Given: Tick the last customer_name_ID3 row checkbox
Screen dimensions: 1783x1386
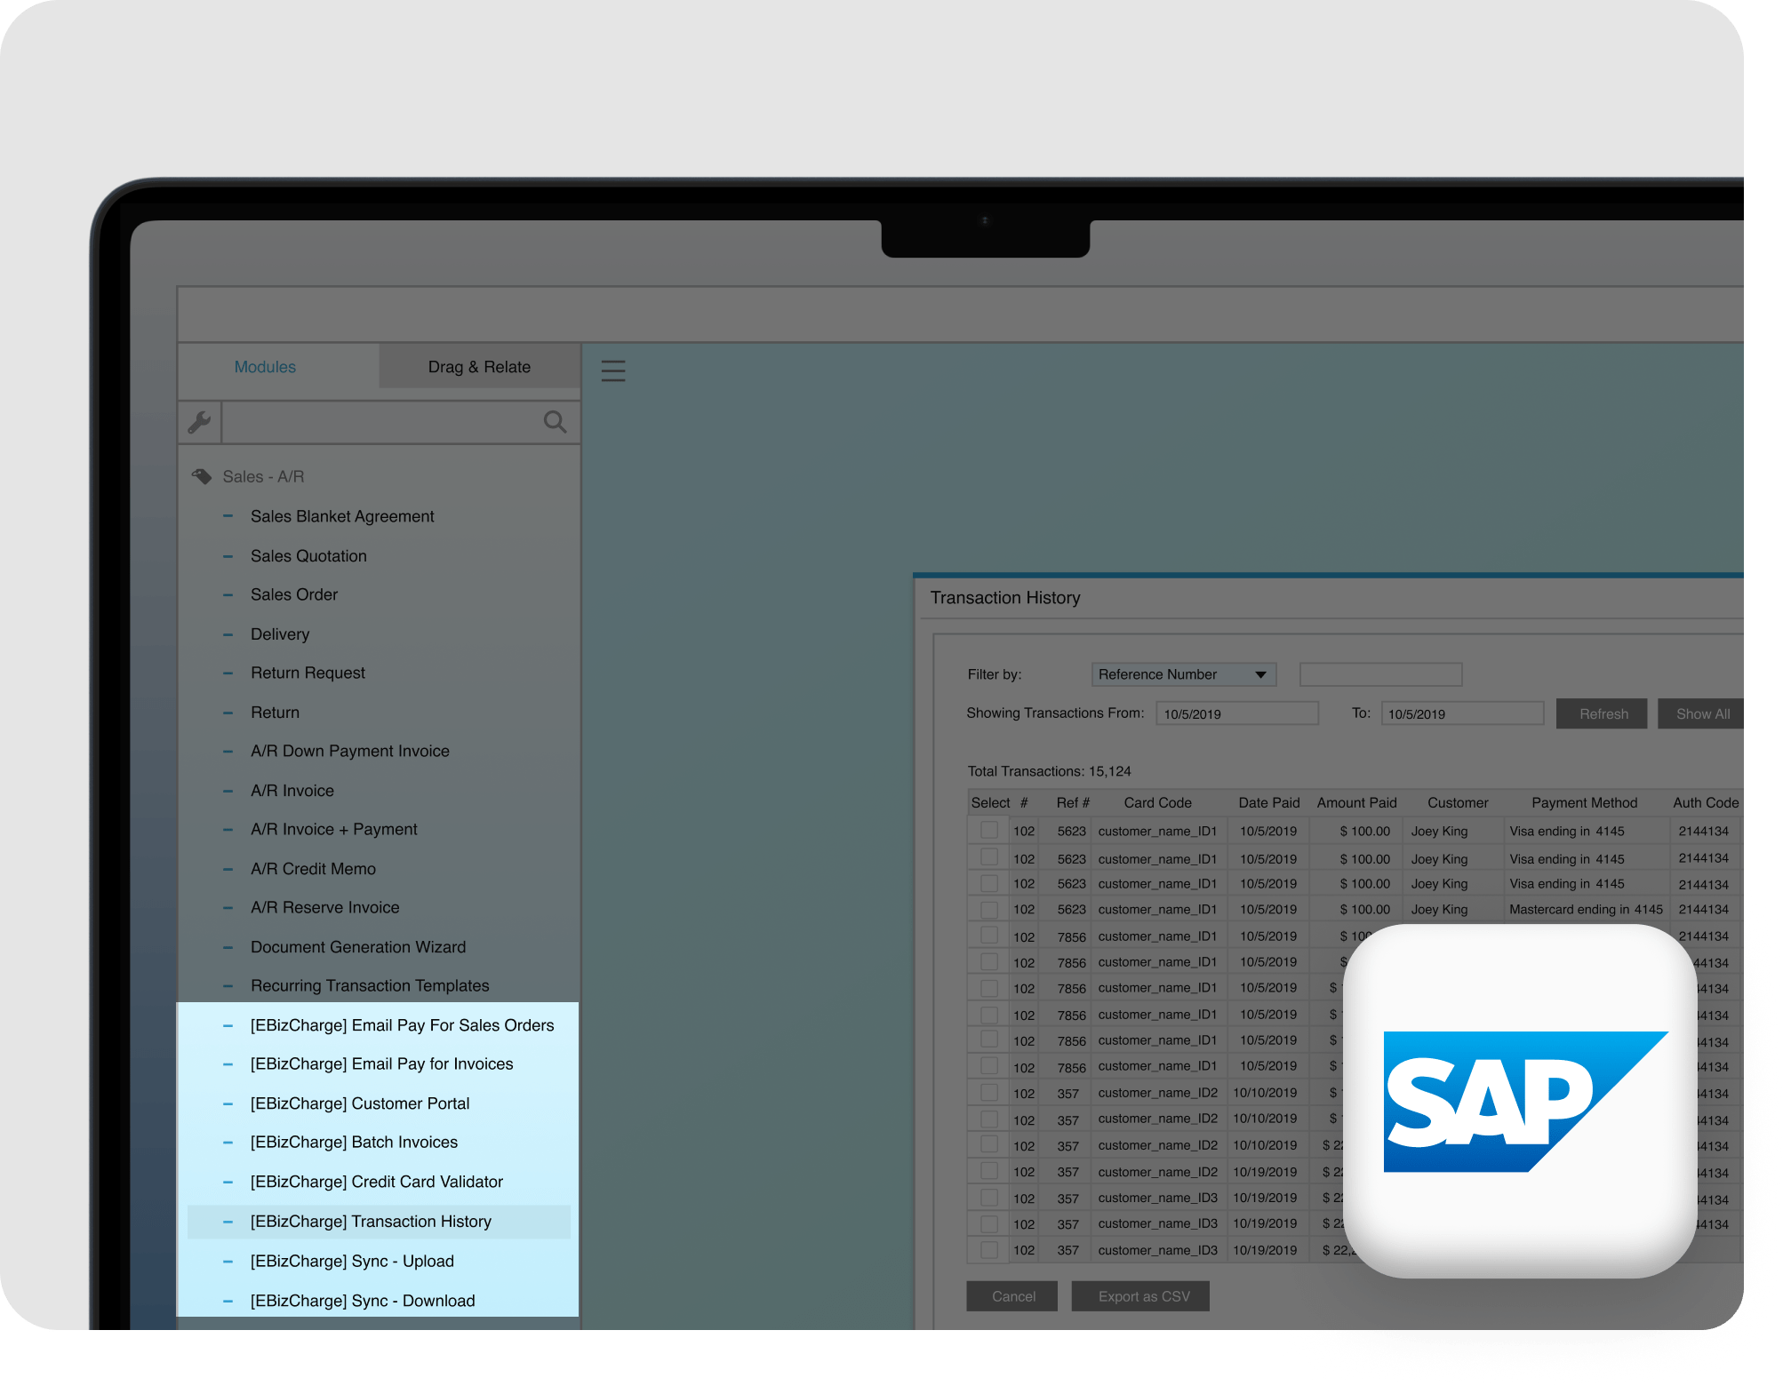Looking at the screenshot, I should tap(988, 1250).
